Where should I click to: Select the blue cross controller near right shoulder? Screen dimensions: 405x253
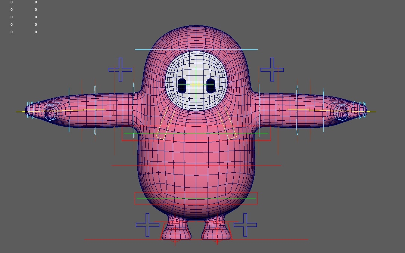[x=271, y=69]
